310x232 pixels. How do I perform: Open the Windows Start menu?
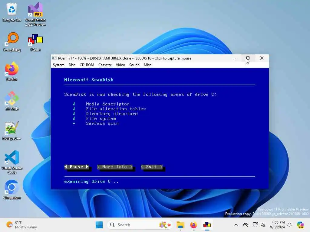coord(99,225)
